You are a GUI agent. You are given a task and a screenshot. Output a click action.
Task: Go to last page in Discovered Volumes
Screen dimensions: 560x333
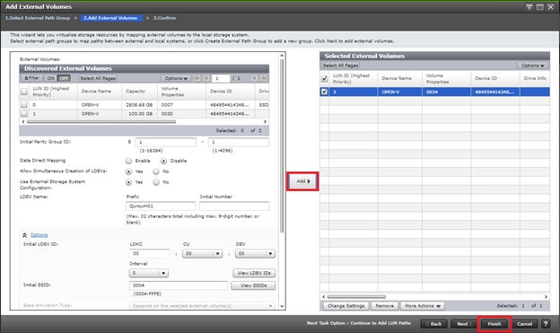[263, 78]
